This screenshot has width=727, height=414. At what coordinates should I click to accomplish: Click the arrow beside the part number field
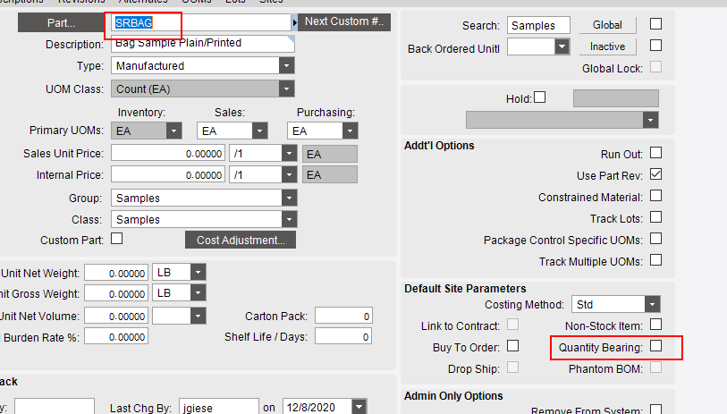pyautogui.click(x=294, y=21)
